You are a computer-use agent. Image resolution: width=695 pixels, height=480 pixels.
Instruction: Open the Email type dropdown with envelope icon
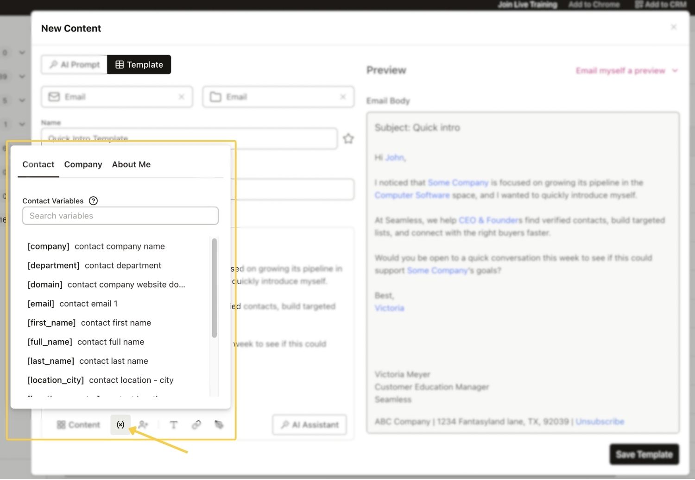coord(117,97)
